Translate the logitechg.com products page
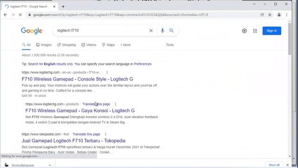The image size is (298, 168). (96, 104)
